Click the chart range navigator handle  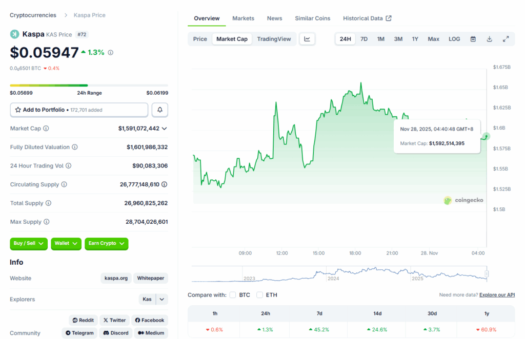pyautogui.click(x=487, y=274)
